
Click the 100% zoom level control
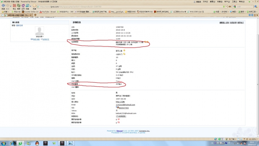(x=253, y=139)
